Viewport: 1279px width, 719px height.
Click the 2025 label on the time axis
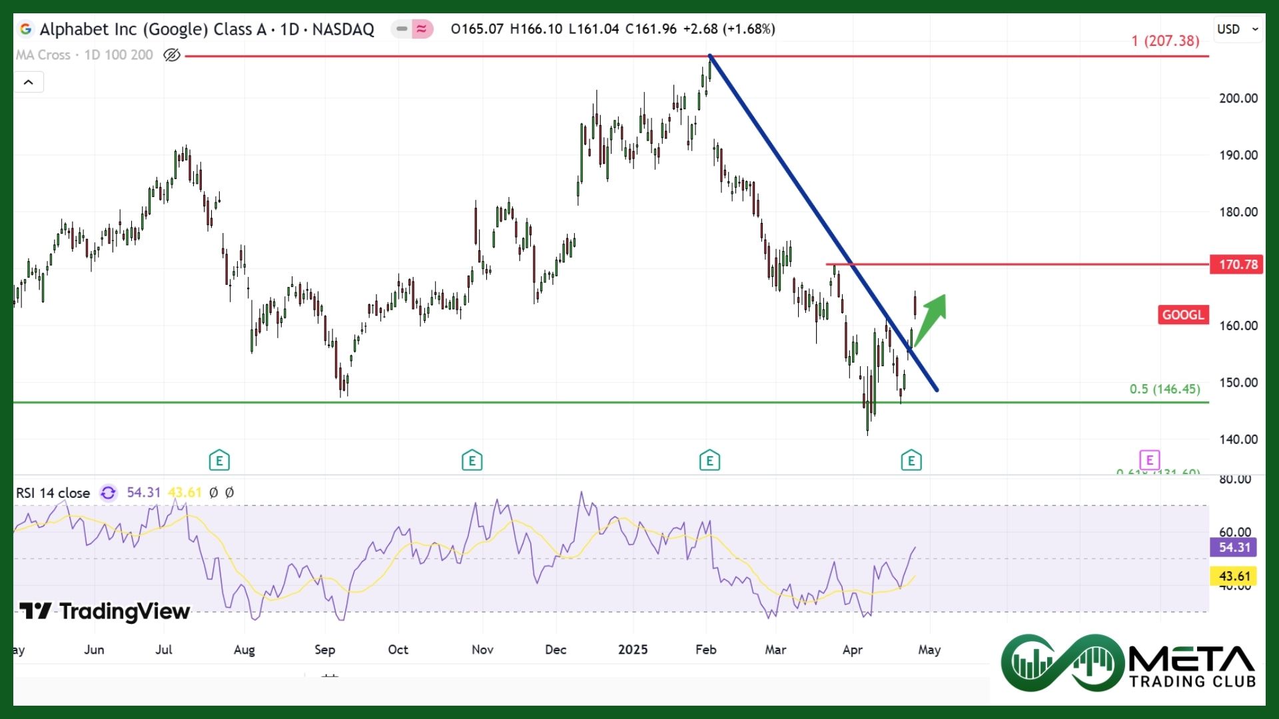point(633,650)
